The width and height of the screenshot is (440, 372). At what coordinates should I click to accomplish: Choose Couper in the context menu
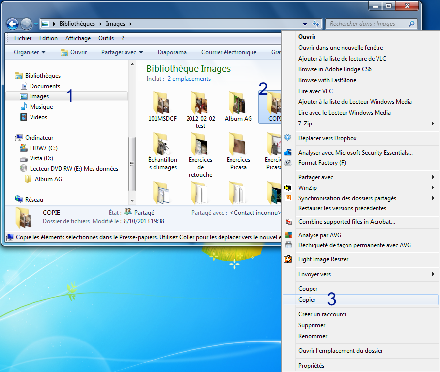tap(360, 289)
